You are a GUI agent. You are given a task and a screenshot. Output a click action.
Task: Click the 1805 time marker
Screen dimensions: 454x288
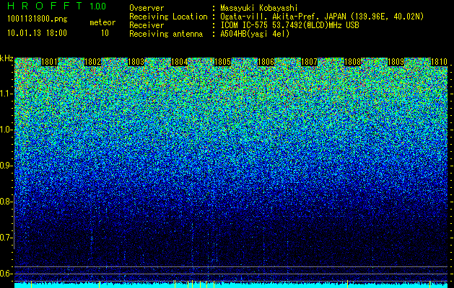(x=222, y=62)
